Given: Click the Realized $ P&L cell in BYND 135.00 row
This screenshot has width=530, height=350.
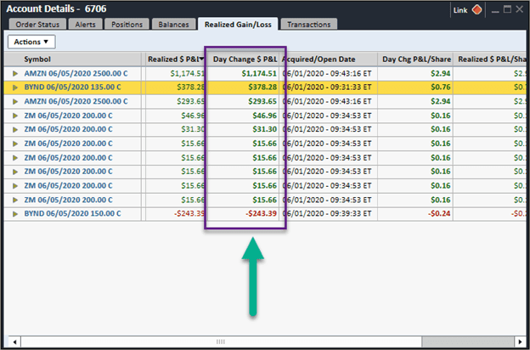Looking at the screenshot, I should pyautogui.click(x=191, y=87).
